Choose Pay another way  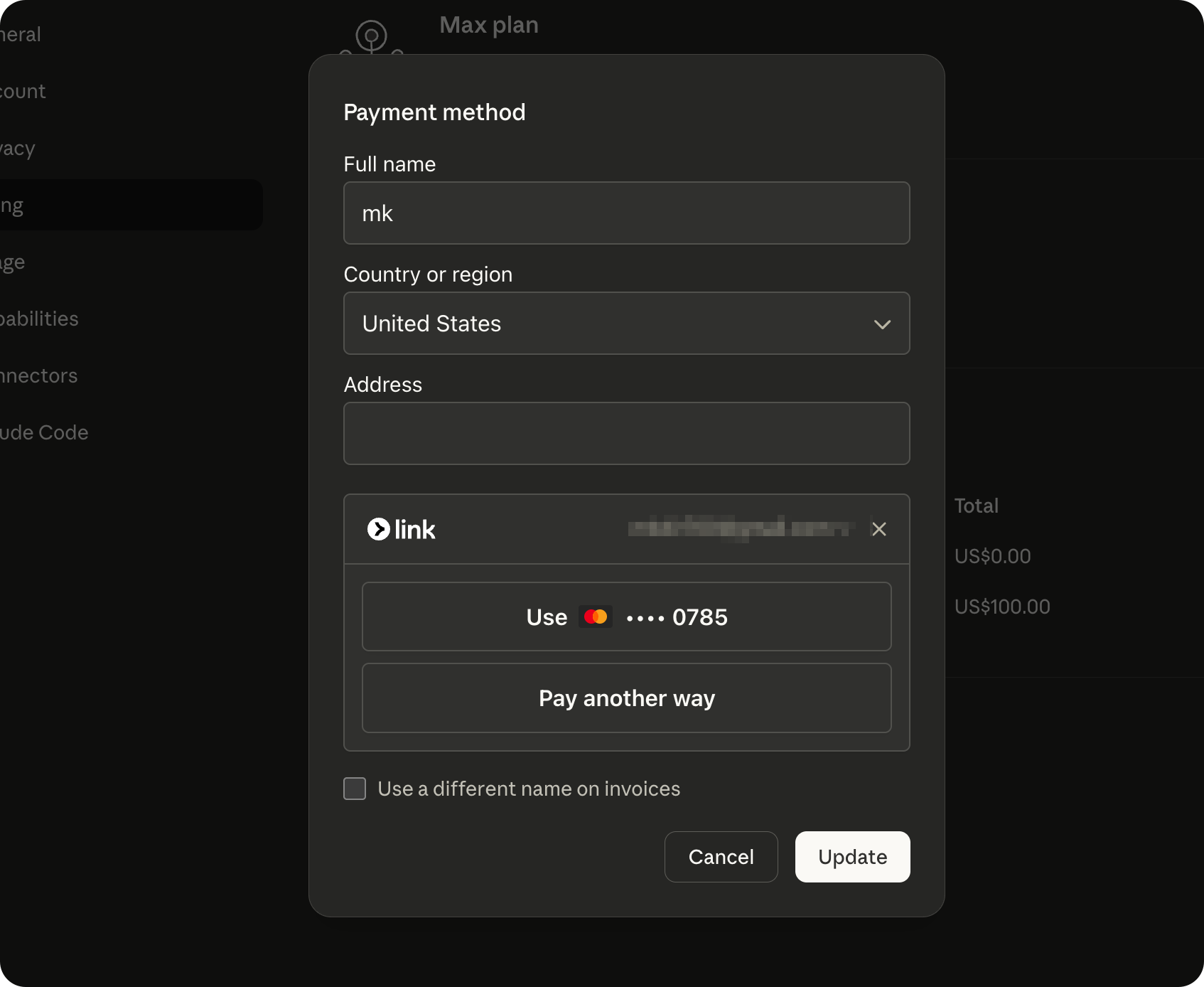pos(626,698)
